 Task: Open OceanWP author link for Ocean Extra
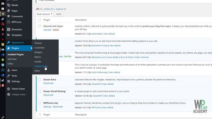pyautogui.click(x=96, y=84)
